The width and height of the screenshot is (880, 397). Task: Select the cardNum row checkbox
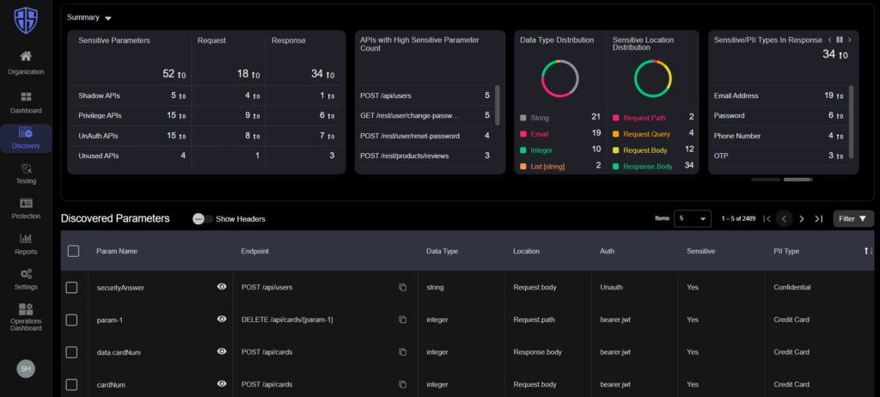71,385
